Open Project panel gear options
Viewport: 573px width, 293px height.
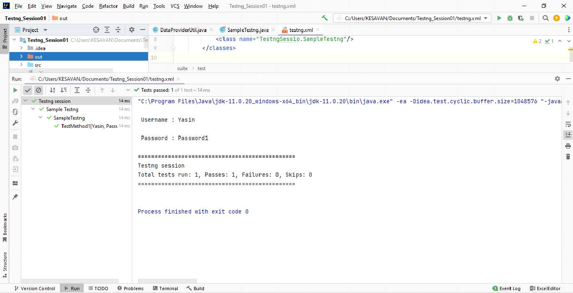click(x=132, y=30)
